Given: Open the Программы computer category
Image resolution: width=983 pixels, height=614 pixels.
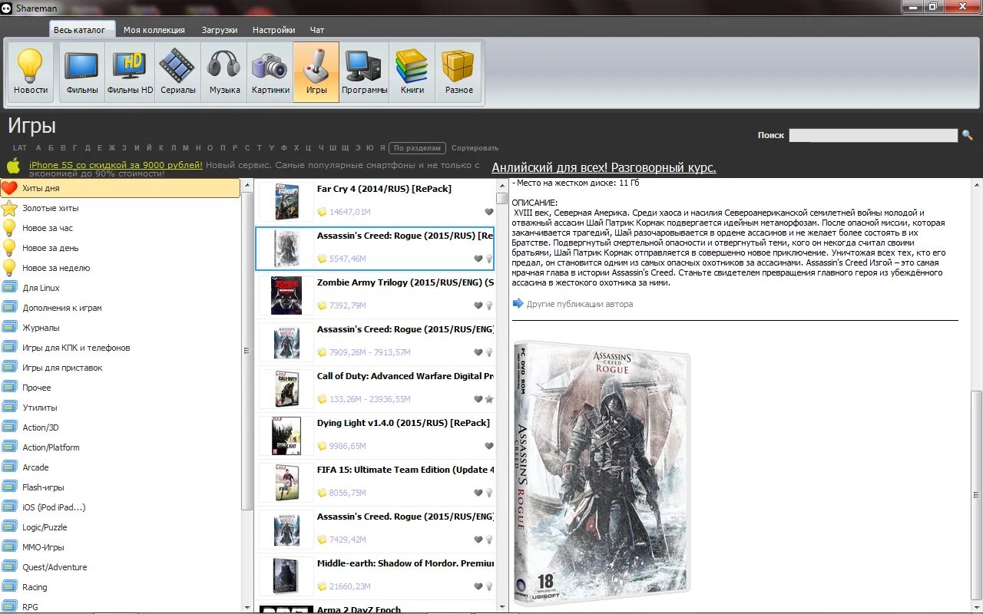Looking at the screenshot, I should pos(365,72).
